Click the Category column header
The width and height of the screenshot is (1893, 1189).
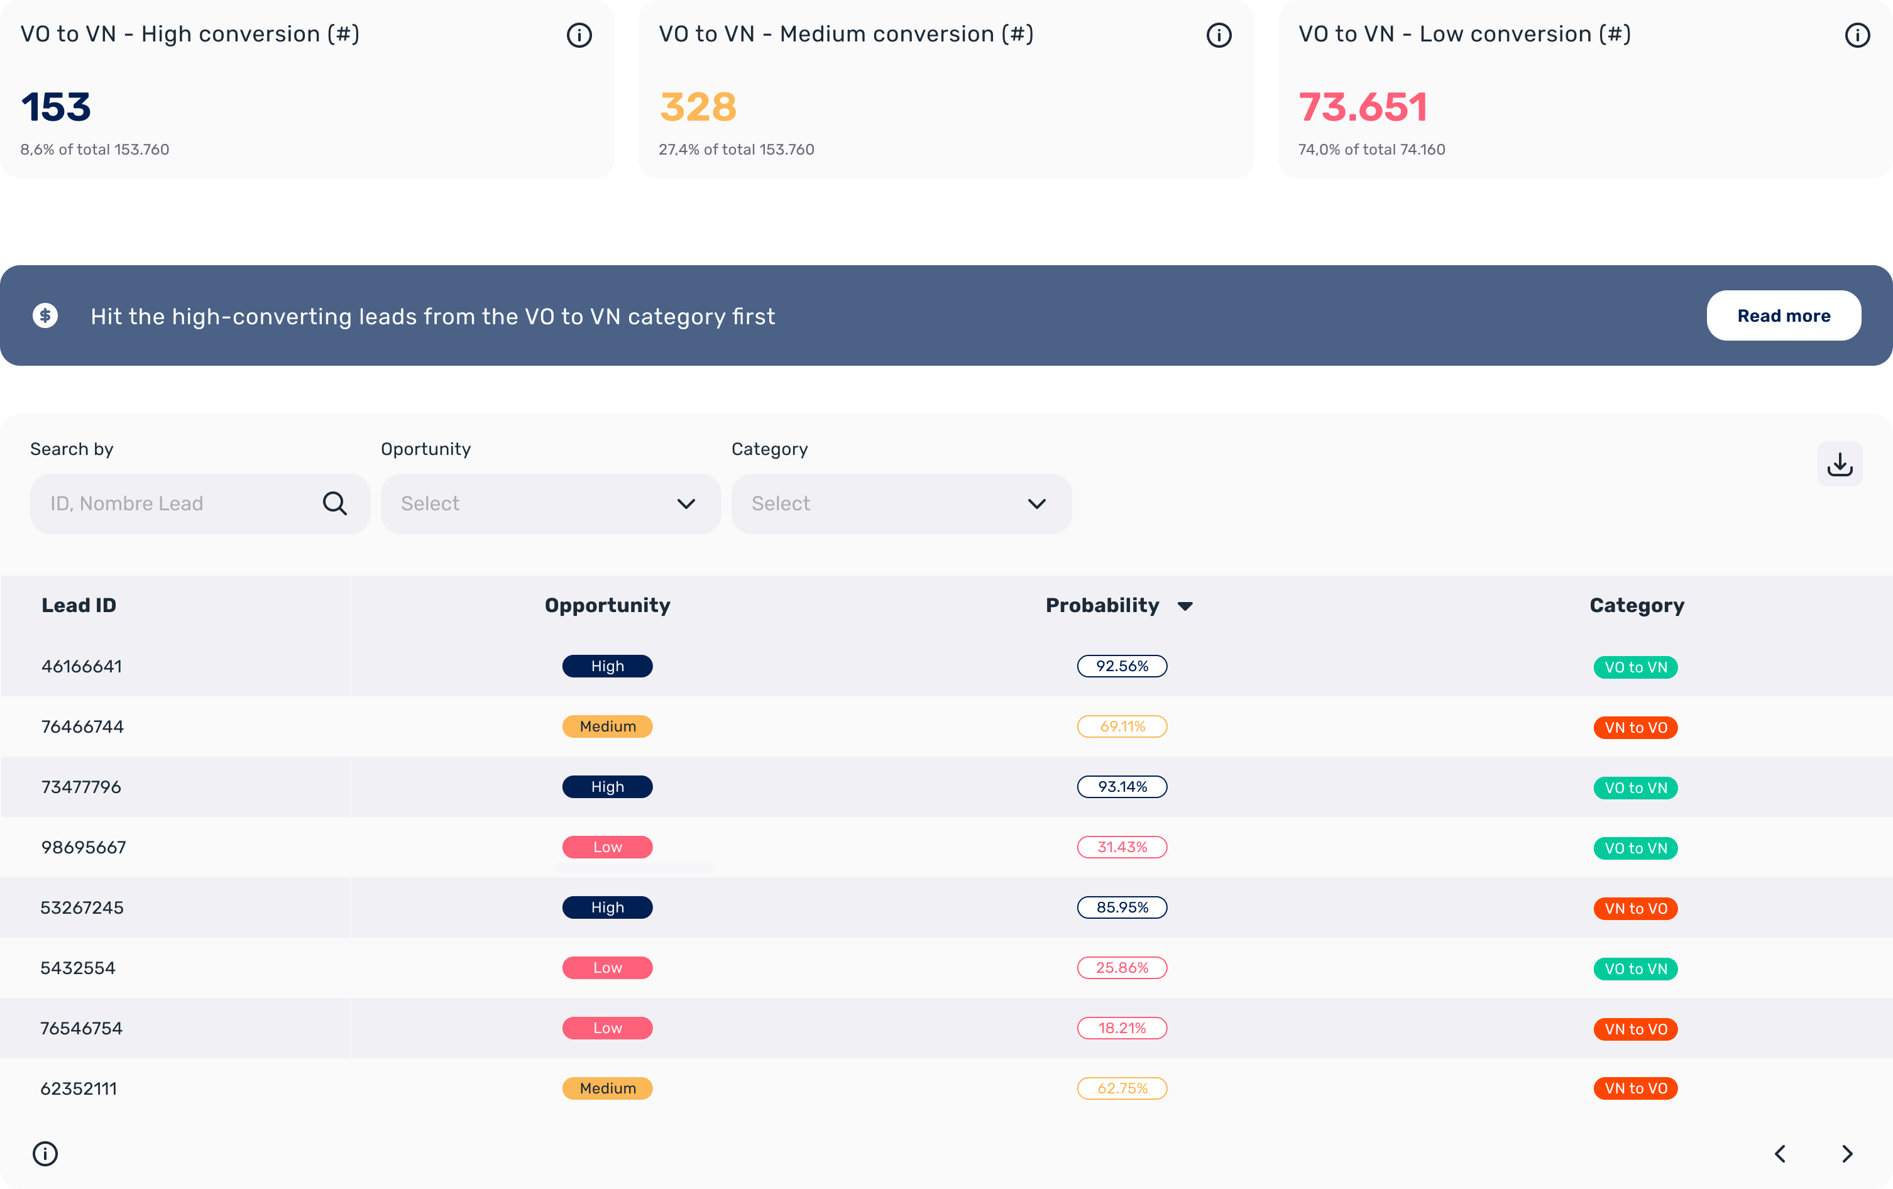click(x=1637, y=605)
